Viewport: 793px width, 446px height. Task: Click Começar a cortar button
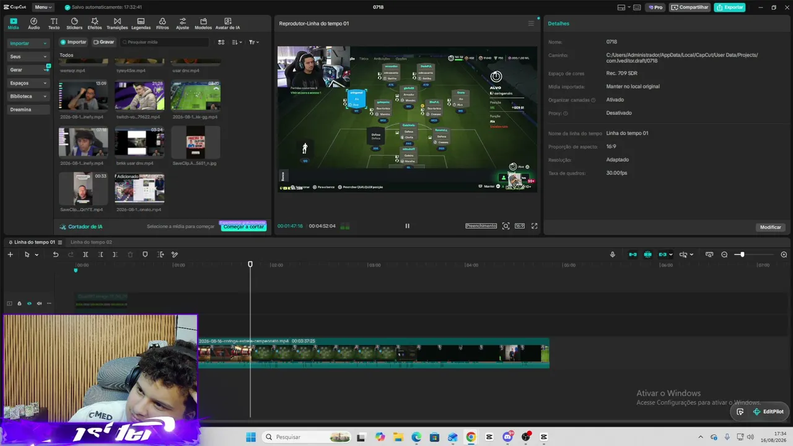243,227
